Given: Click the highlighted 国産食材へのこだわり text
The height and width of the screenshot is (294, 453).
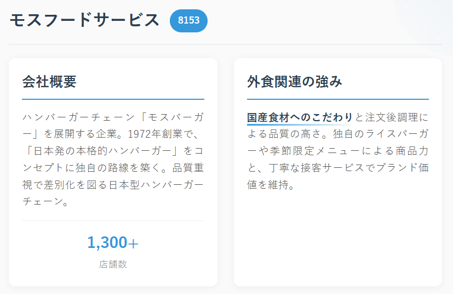Looking at the screenshot, I should [300, 117].
